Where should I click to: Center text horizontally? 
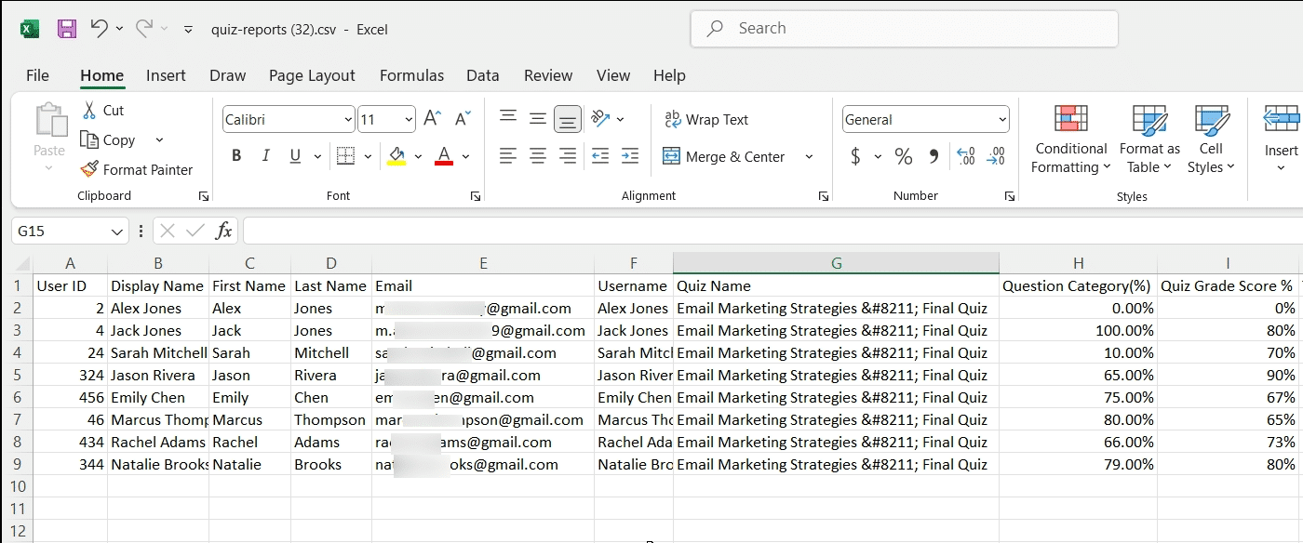pos(538,156)
